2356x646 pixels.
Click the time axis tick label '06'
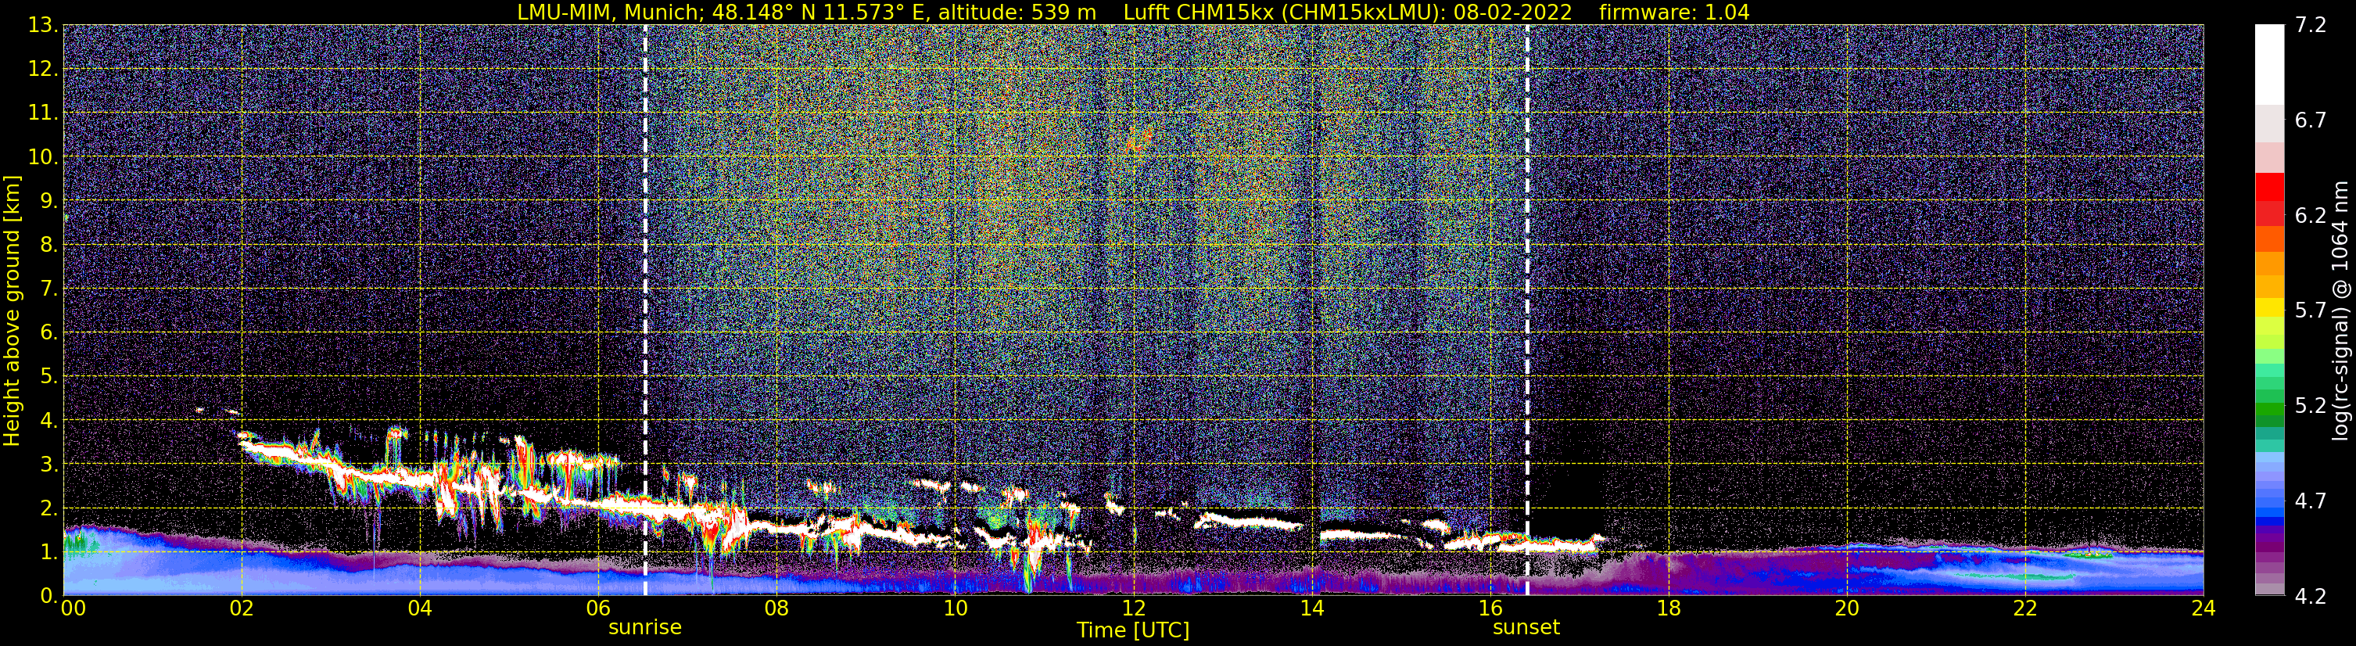point(598,608)
